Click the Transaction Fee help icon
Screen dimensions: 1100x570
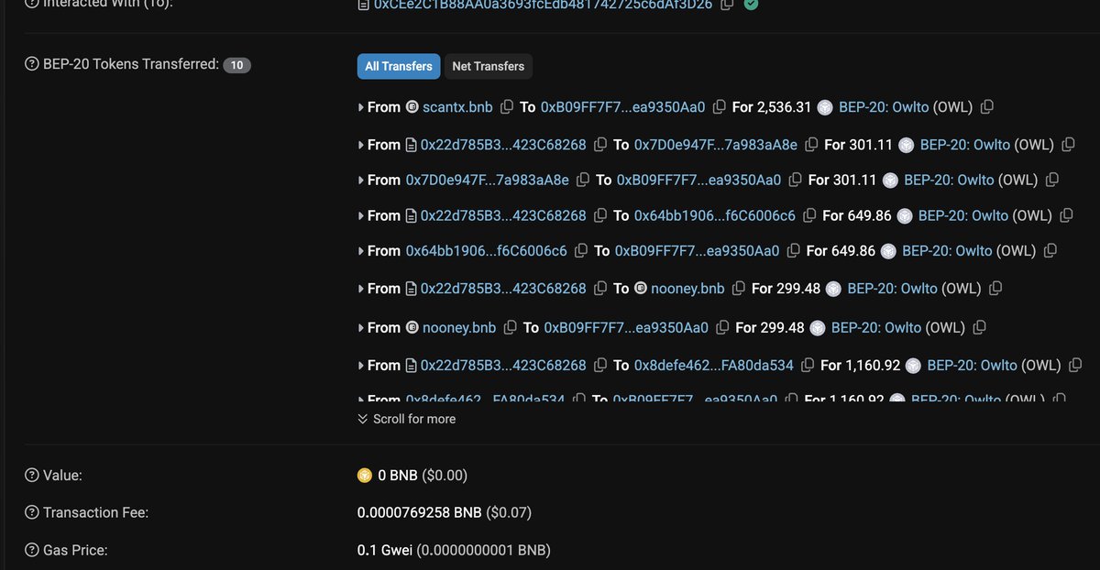coord(32,512)
